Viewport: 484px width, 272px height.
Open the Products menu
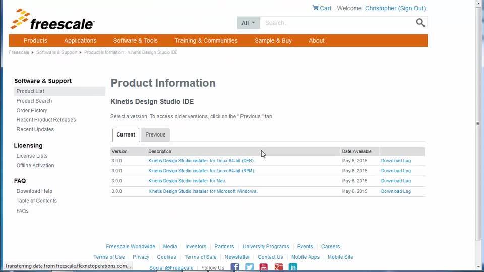point(35,41)
